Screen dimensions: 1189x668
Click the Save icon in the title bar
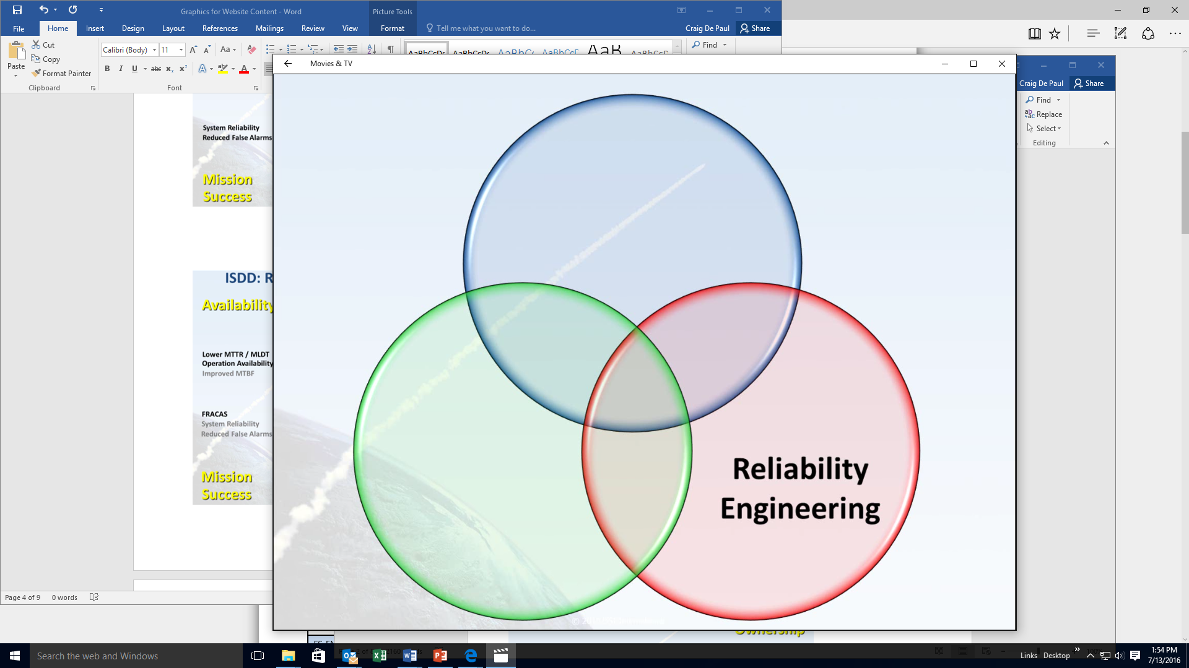pyautogui.click(x=17, y=10)
